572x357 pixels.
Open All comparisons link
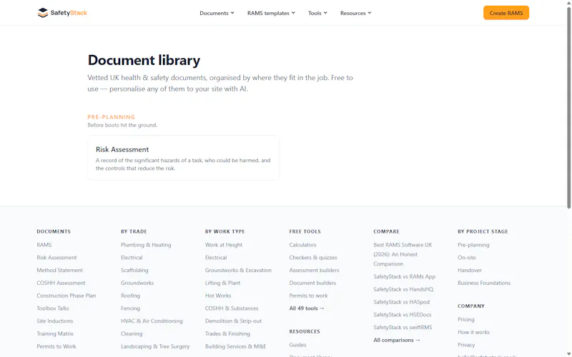click(x=397, y=340)
